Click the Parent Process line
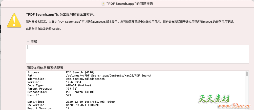Image resolution: width=254 pixels, height=110 pixels. point(71,89)
